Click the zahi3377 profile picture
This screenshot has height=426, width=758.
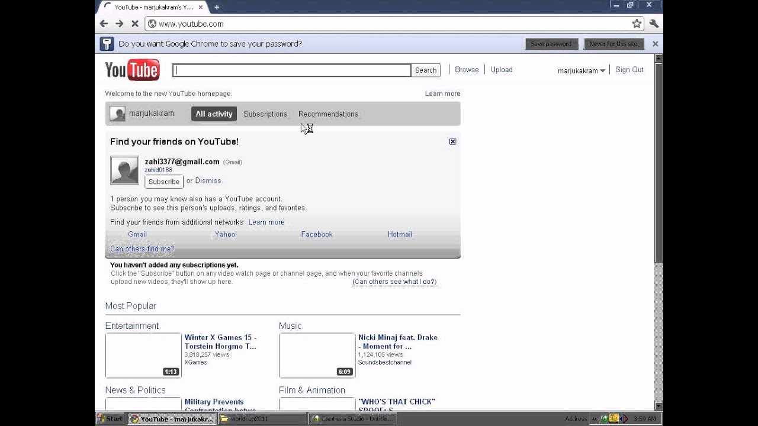pos(124,170)
